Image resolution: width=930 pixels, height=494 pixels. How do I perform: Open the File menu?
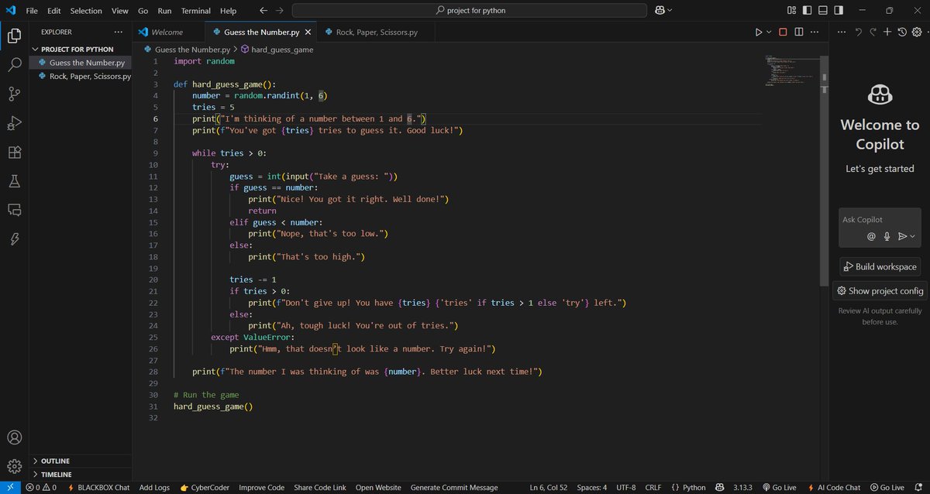[32, 11]
